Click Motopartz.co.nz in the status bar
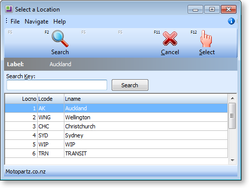 pos(26,171)
